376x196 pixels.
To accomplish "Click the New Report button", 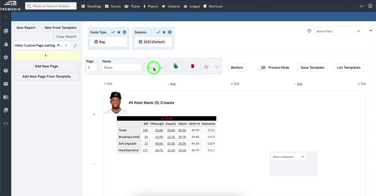I will click(x=26, y=27).
